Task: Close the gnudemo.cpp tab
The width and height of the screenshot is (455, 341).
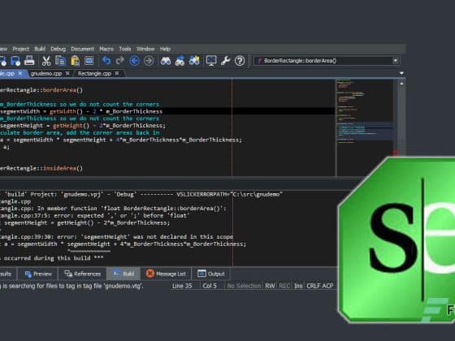Action: tap(67, 73)
